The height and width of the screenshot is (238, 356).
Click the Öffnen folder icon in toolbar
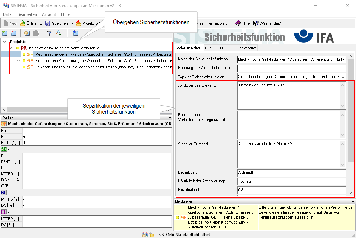tap(23, 23)
